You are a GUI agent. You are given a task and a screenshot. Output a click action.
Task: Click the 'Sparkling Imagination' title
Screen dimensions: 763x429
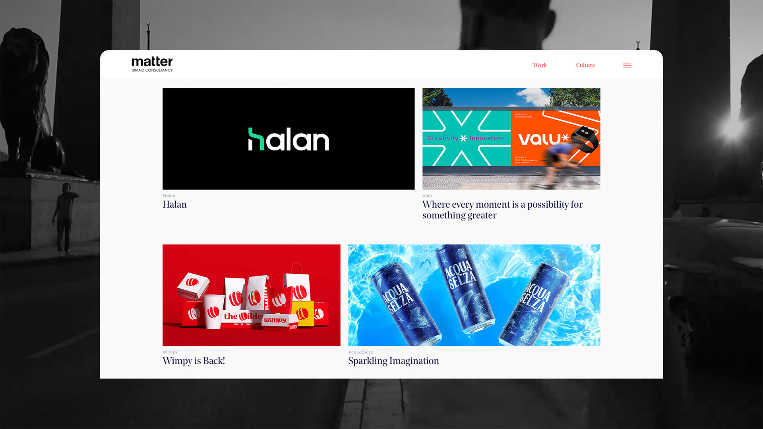pos(393,361)
